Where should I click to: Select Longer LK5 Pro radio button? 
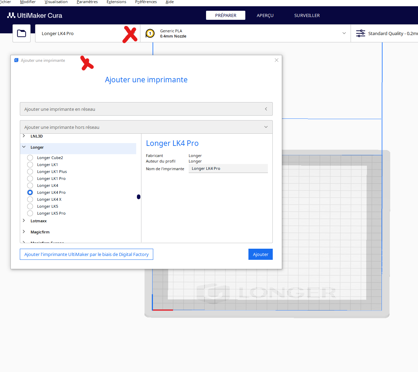coord(30,213)
